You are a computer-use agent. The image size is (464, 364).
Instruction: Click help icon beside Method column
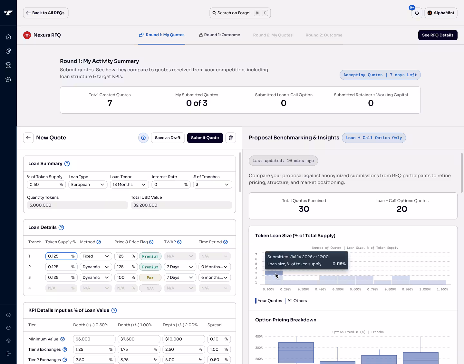(99, 242)
